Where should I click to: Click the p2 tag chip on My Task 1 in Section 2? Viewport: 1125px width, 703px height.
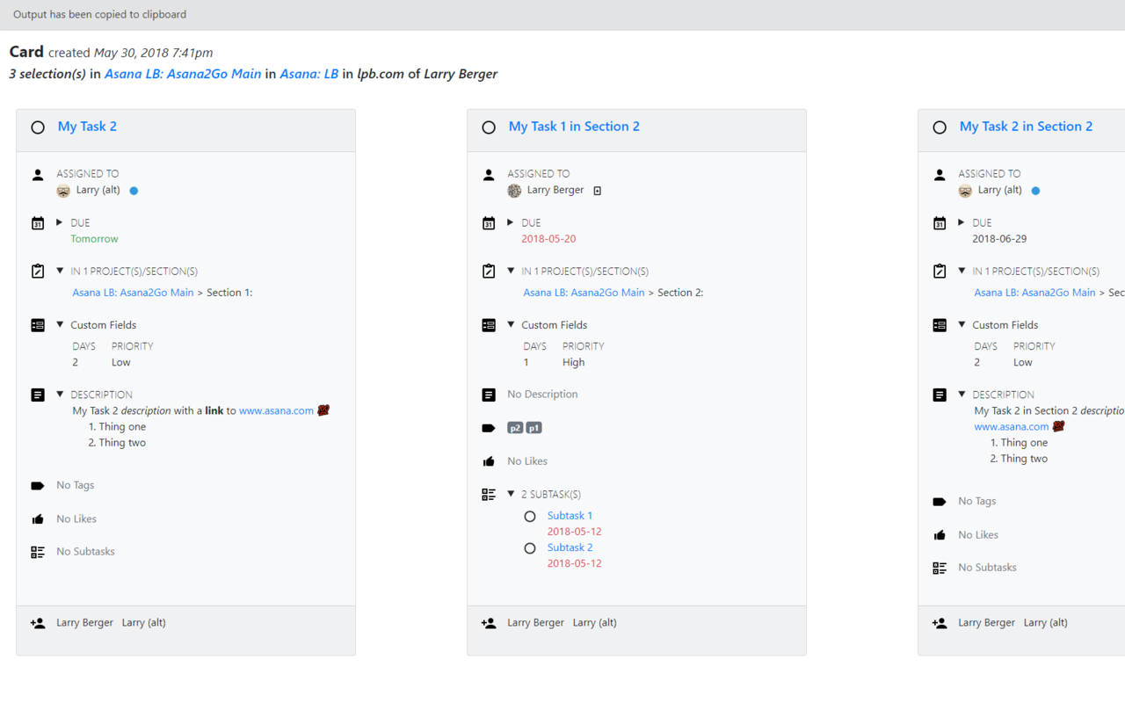coord(514,428)
